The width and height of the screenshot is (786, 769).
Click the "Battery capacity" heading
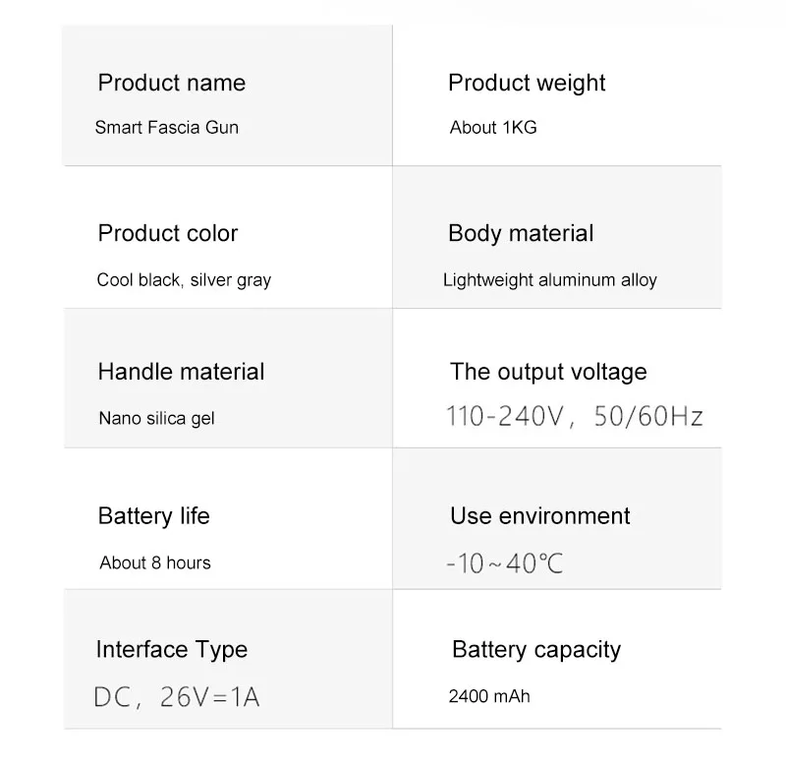pyautogui.click(x=536, y=649)
